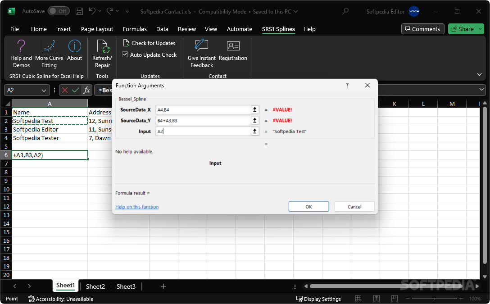Switch to the Automate tab

(240, 29)
